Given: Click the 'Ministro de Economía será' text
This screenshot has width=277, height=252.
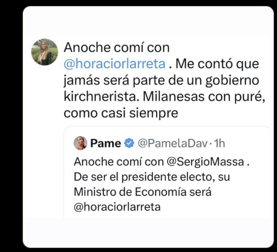Looking at the screenshot, I should pos(142,192).
